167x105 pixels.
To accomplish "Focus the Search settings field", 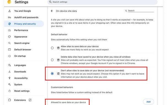I will tap(102, 2).
